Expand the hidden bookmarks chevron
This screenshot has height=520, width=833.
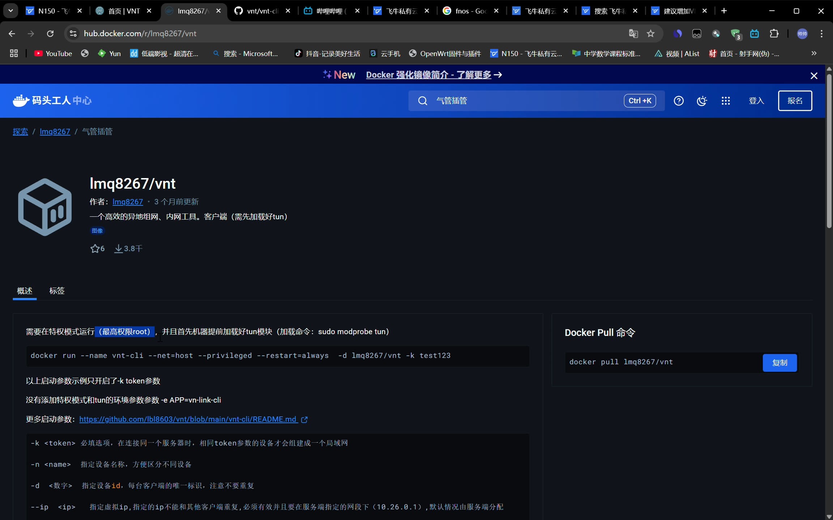pos(814,53)
